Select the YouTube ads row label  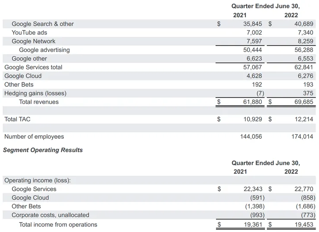click(29, 33)
